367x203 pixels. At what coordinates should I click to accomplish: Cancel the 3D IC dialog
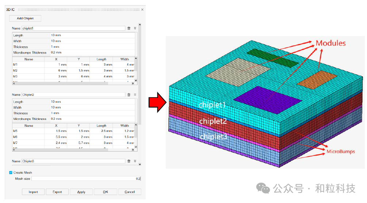point(130,192)
